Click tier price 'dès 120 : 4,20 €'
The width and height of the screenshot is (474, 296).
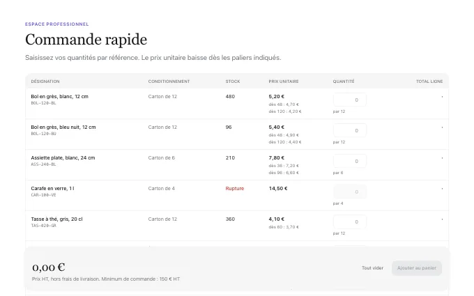coord(285,111)
